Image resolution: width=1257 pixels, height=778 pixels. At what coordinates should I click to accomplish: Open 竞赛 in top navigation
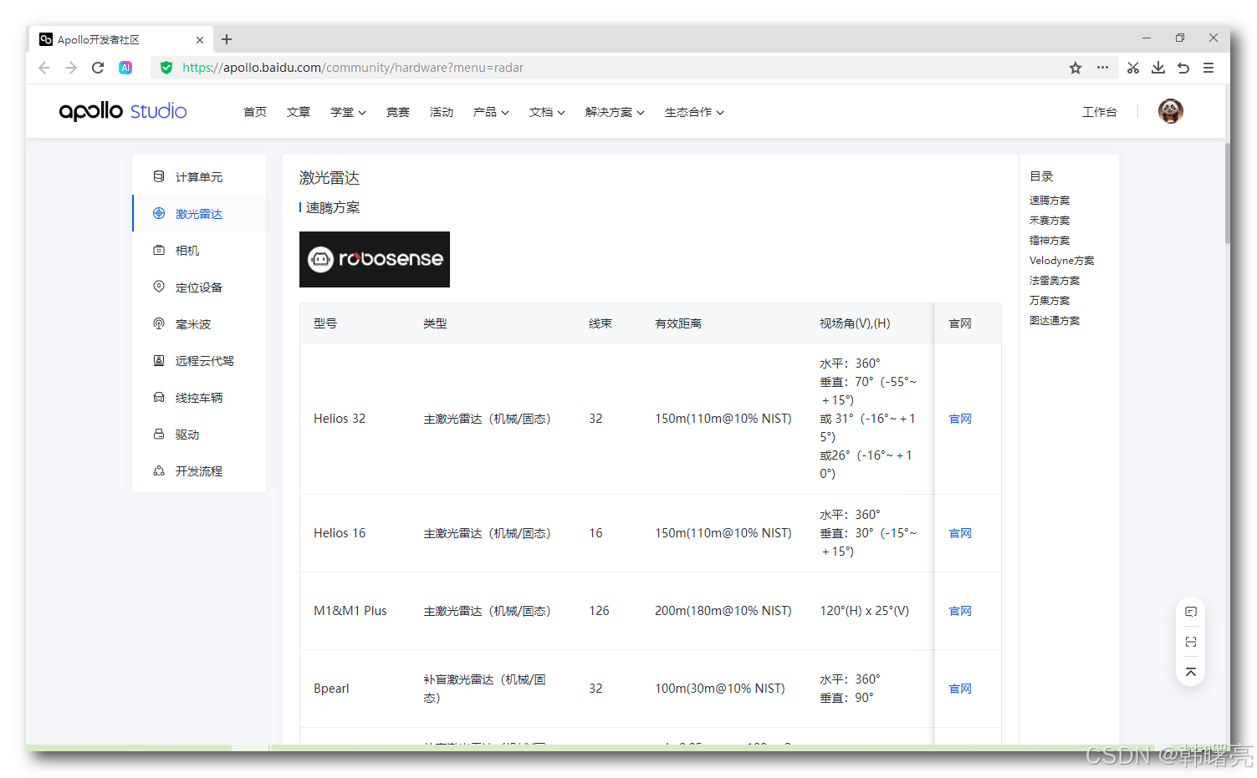(398, 112)
